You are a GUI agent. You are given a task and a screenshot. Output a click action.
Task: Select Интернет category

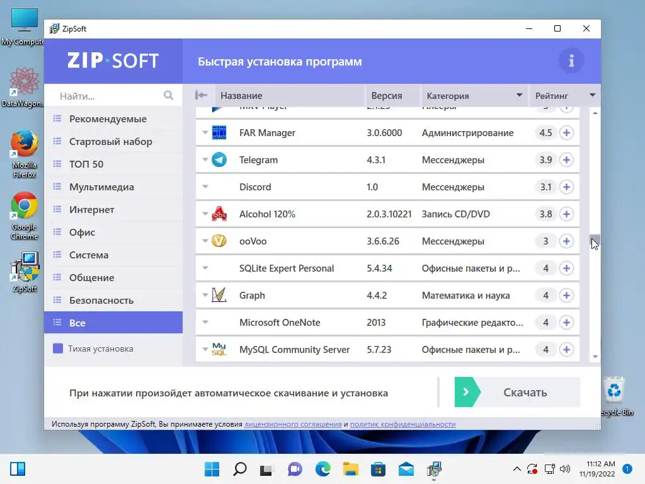click(x=113, y=209)
